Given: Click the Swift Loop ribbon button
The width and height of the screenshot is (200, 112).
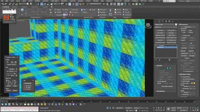Looking at the screenshot, I should click(74, 10).
